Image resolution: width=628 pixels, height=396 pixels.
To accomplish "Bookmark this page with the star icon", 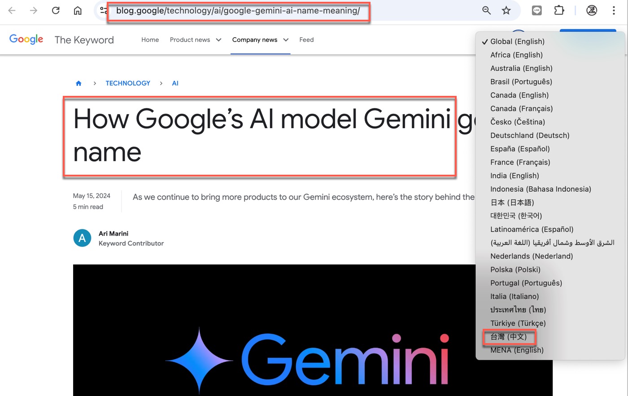I will [506, 10].
